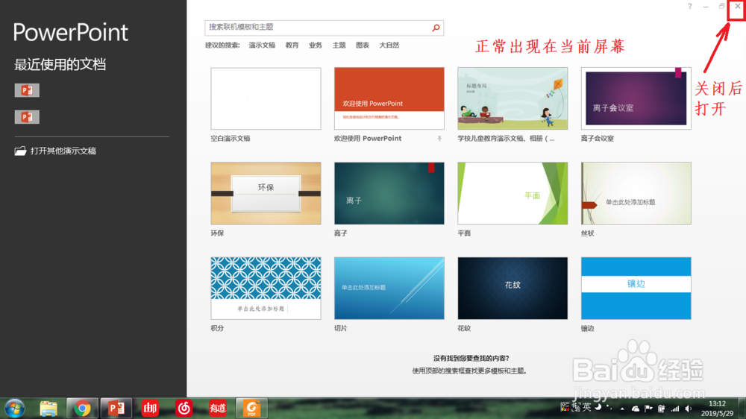Click 打开其他演示文稿 link

(63, 151)
